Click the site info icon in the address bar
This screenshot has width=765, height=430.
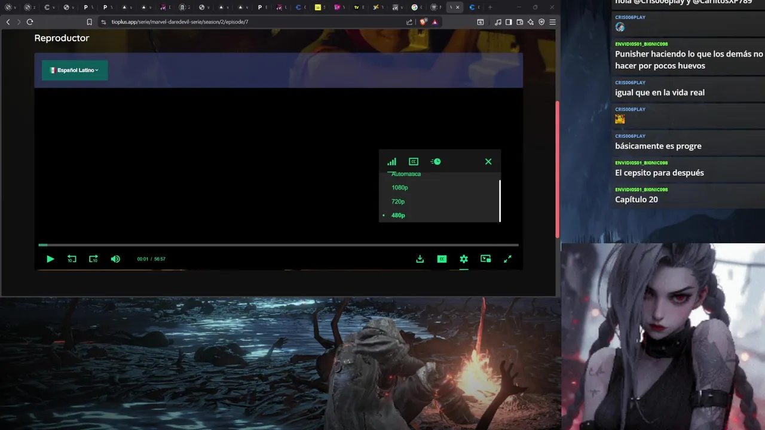pyautogui.click(x=103, y=22)
